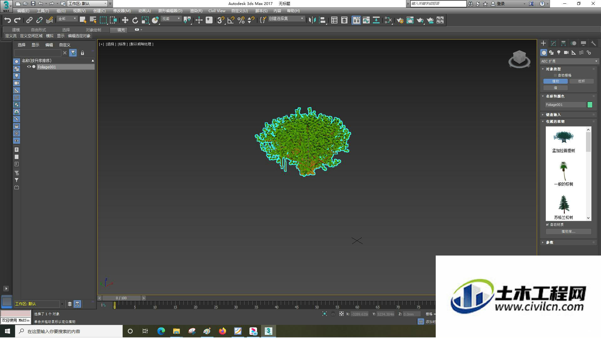The image size is (601, 338).
Task: Click the Define Flows (定义流) ribbon button
Action: coord(11,36)
